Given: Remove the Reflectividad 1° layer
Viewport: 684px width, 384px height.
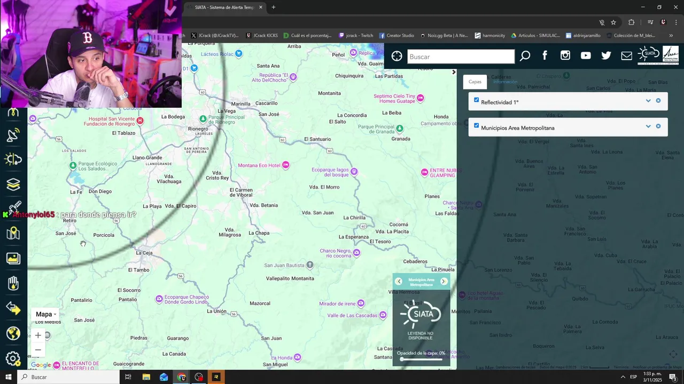Looking at the screenshot, I should pos(658,101).
